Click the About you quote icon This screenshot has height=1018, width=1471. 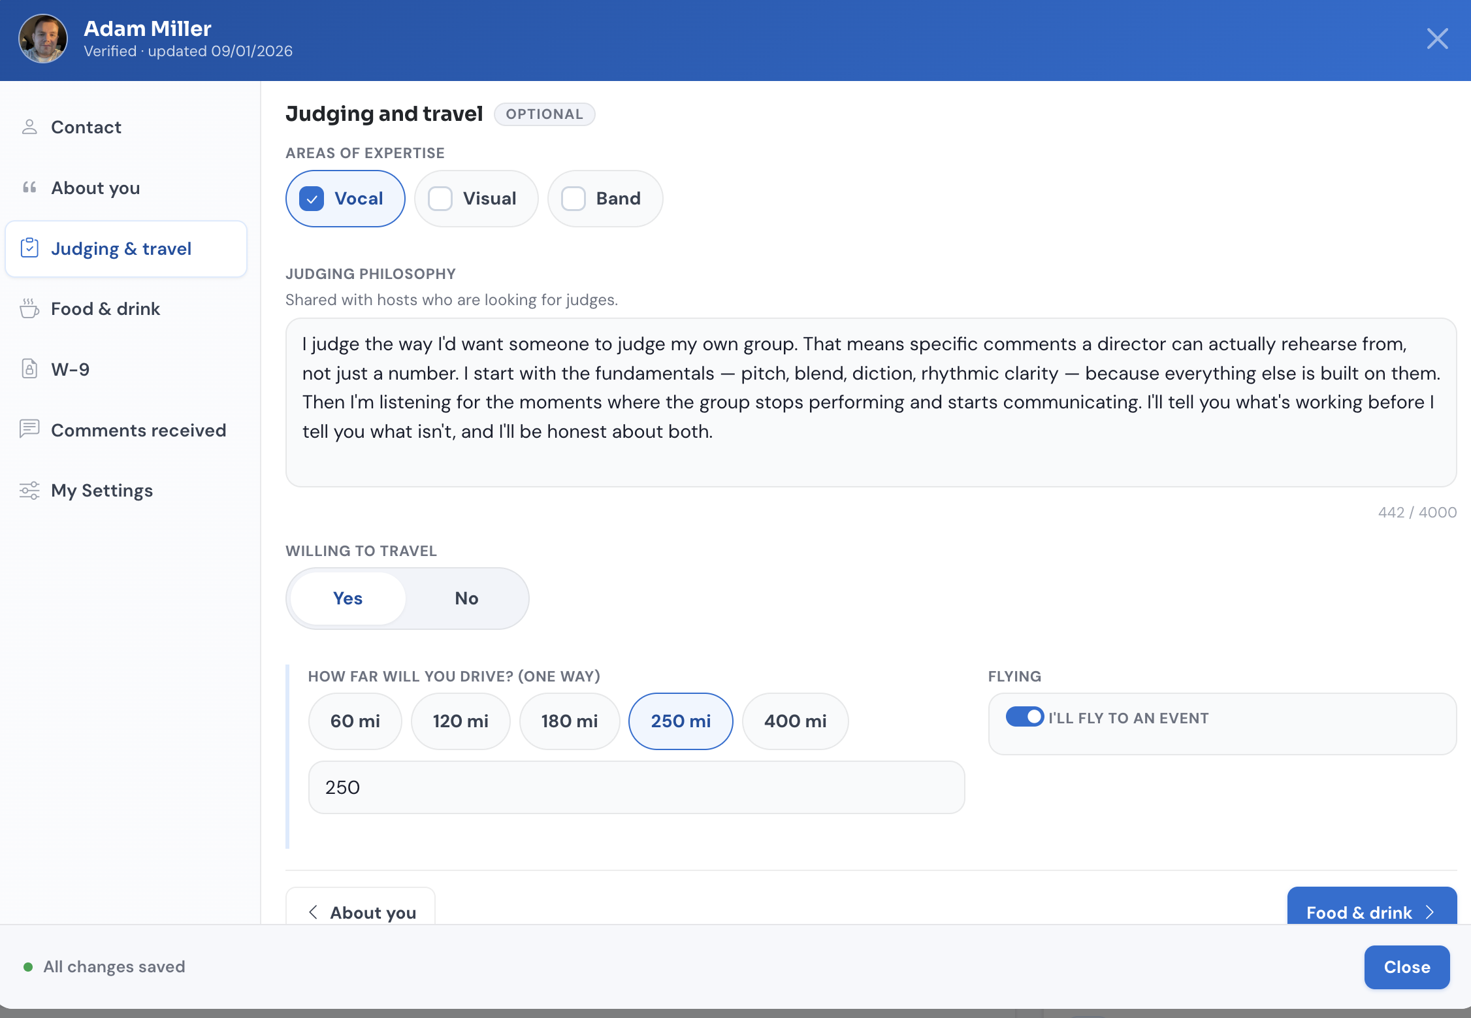tap(29, 188)
